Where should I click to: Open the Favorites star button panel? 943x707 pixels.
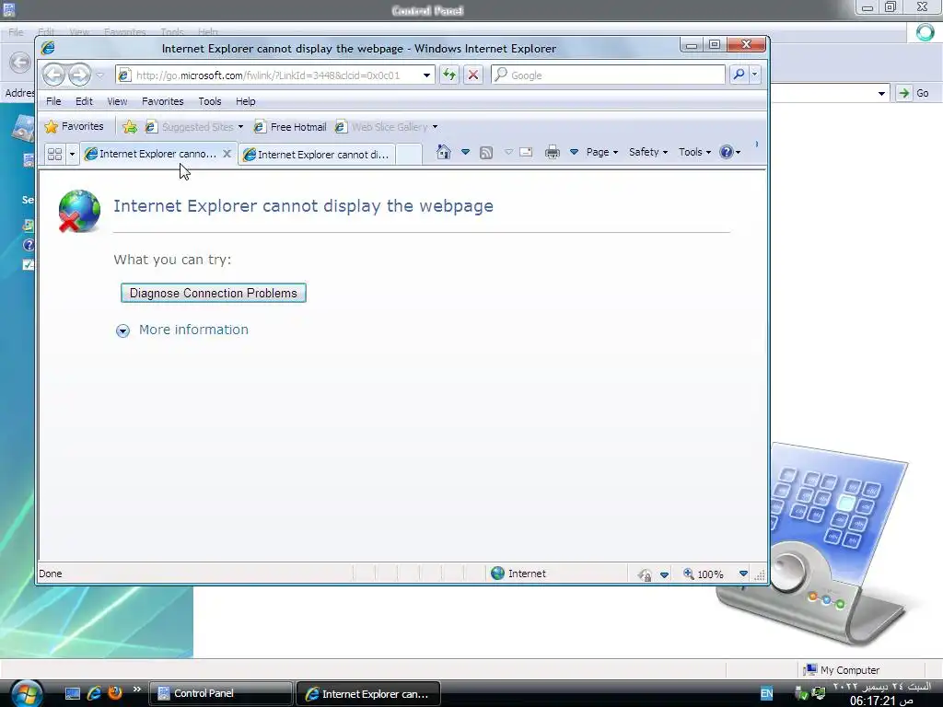pyautogui.click(x=75, y=126)
